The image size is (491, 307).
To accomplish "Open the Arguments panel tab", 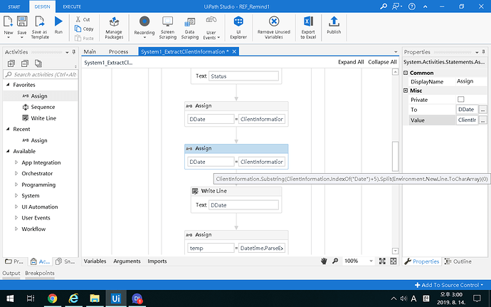I will pos(127,261).
